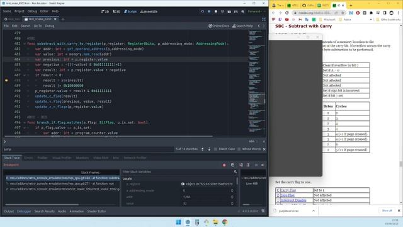403x227 pixels.
Task: Open the Minecraft bookmarks folder
Action: pos(327,20)
